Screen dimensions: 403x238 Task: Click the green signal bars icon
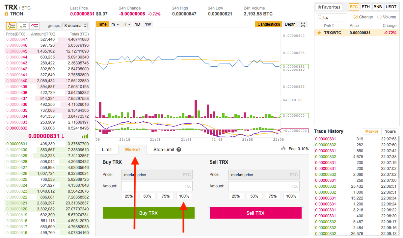[85, 136]
